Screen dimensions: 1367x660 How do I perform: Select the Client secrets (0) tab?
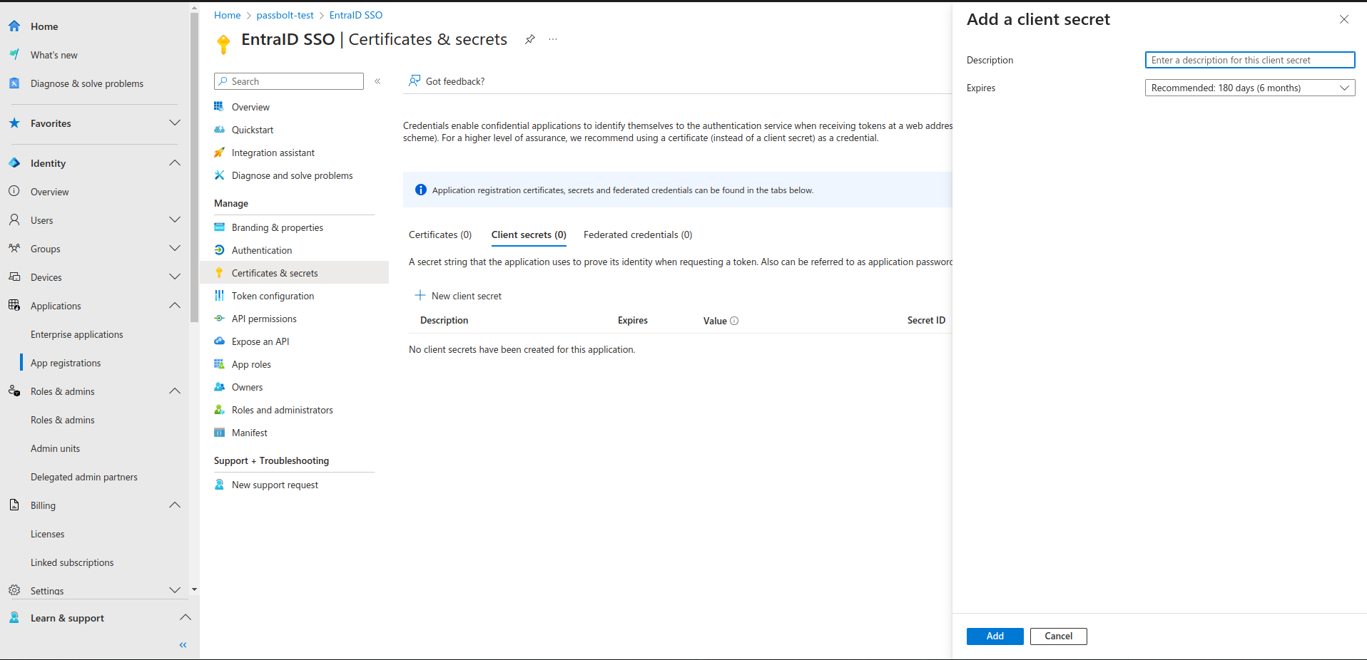529,234
